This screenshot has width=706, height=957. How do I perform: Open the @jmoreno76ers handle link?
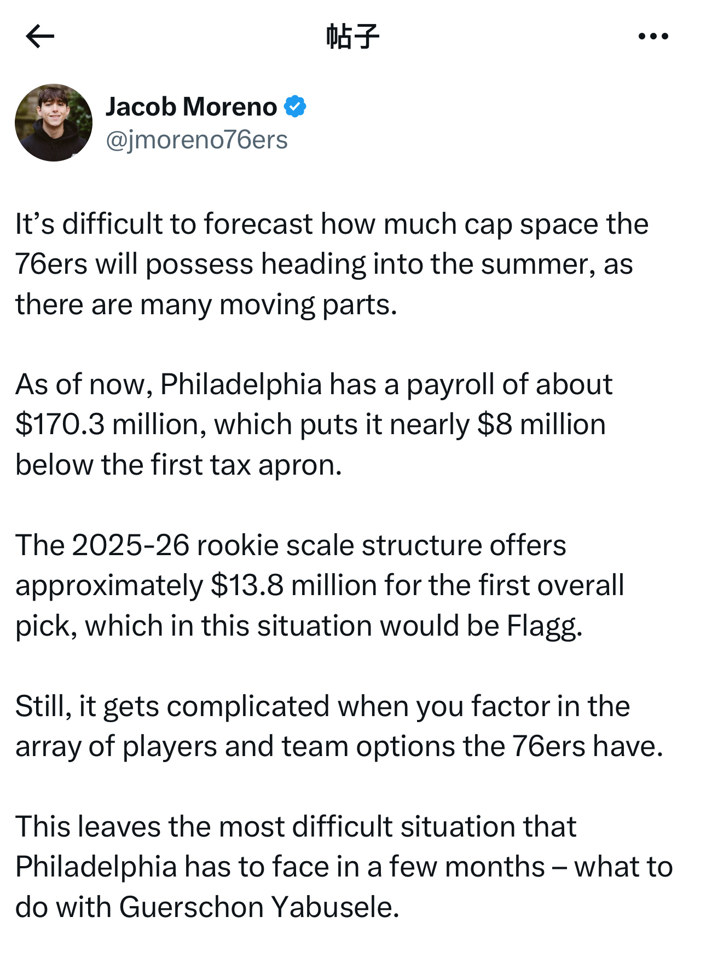[x=196, y=140]
